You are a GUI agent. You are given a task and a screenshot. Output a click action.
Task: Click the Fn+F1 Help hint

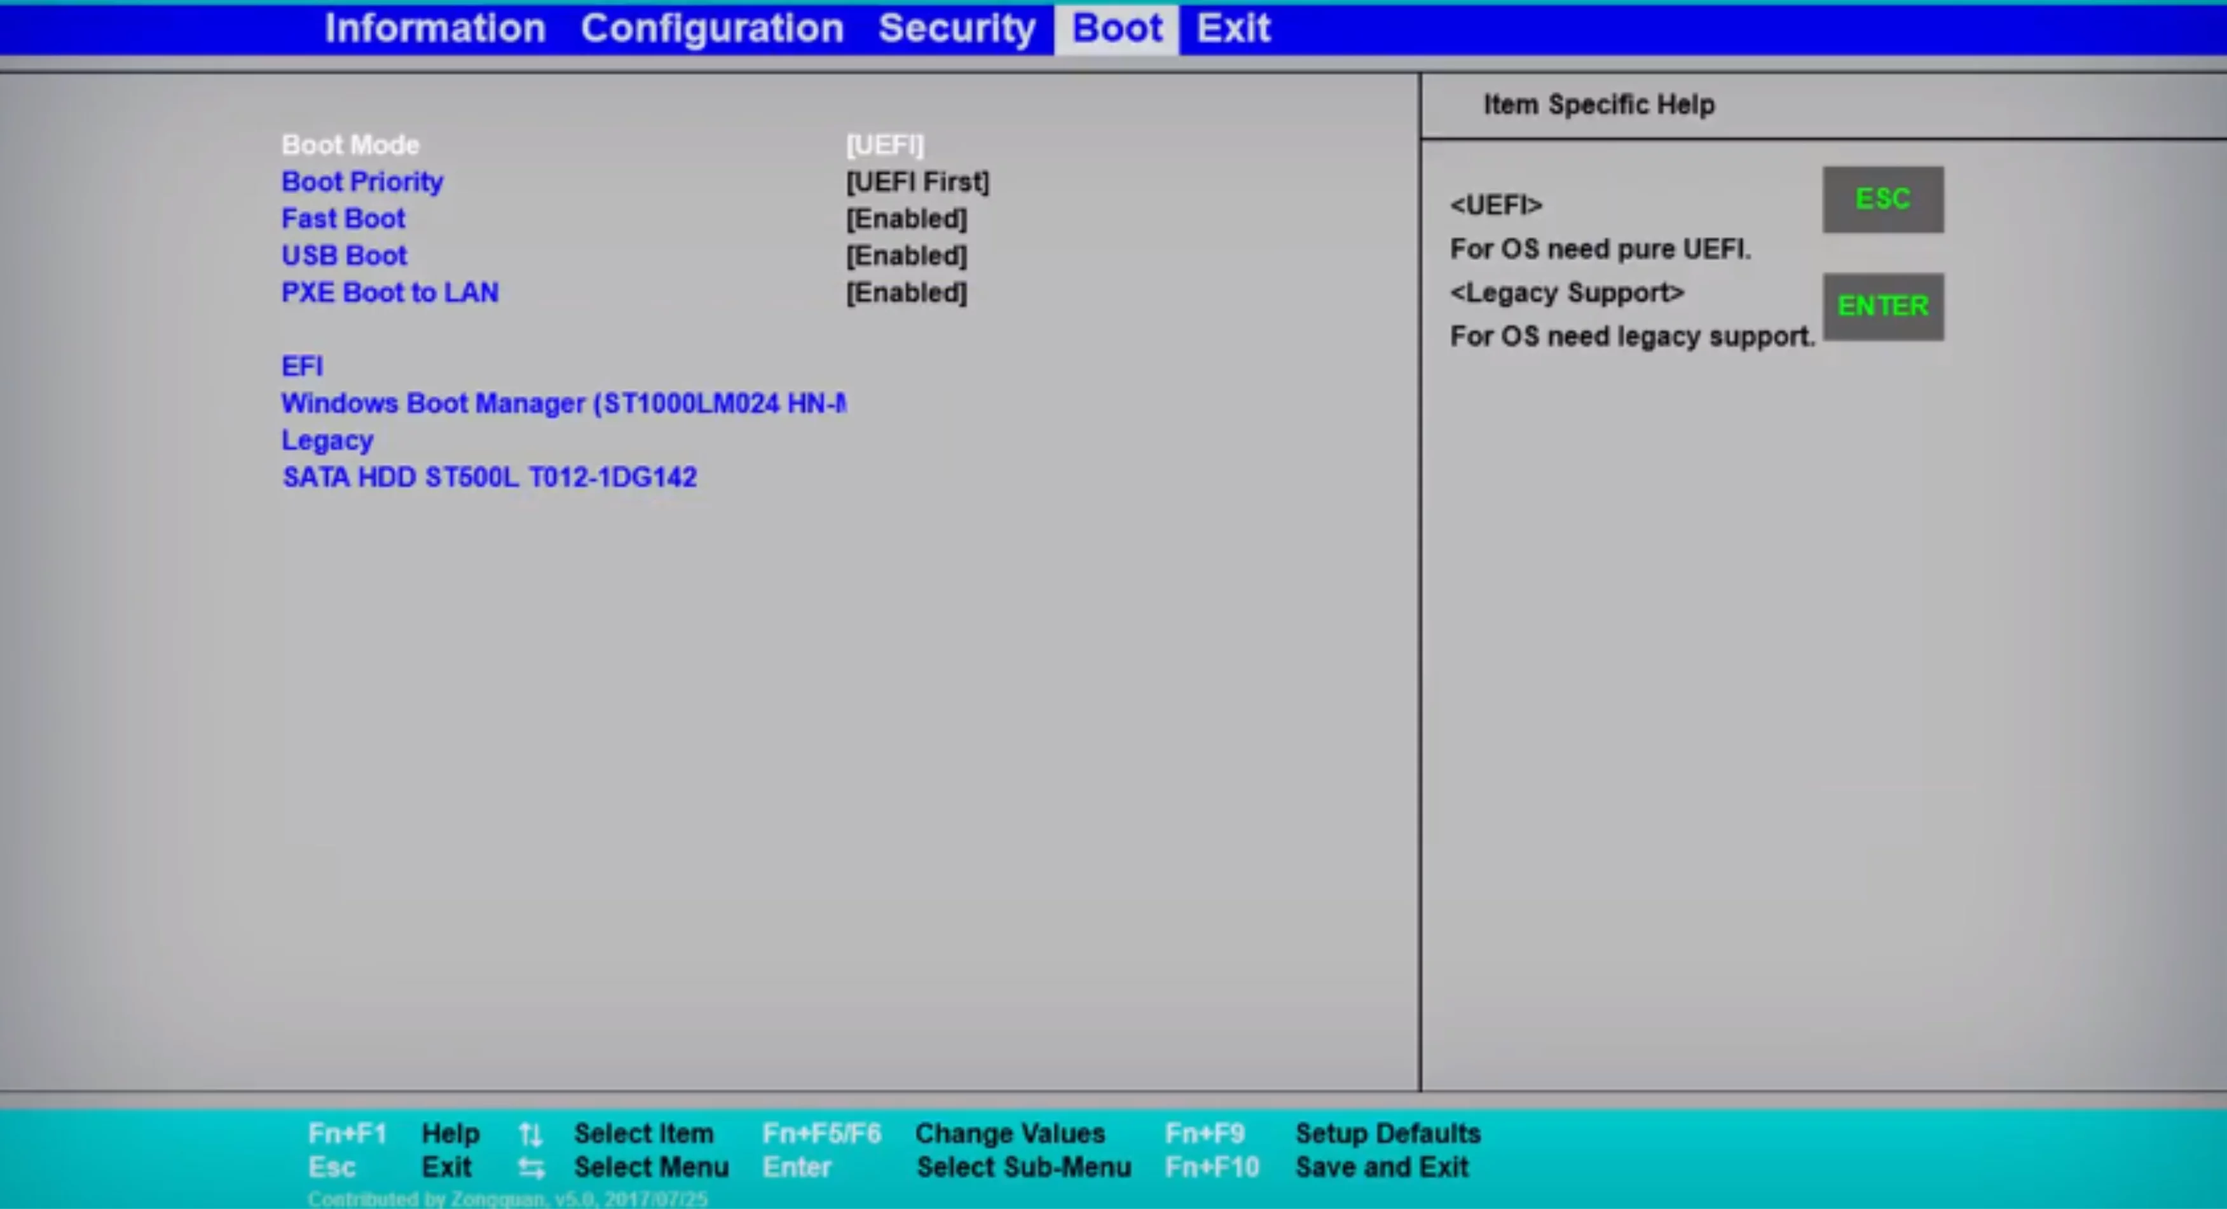394,1133
